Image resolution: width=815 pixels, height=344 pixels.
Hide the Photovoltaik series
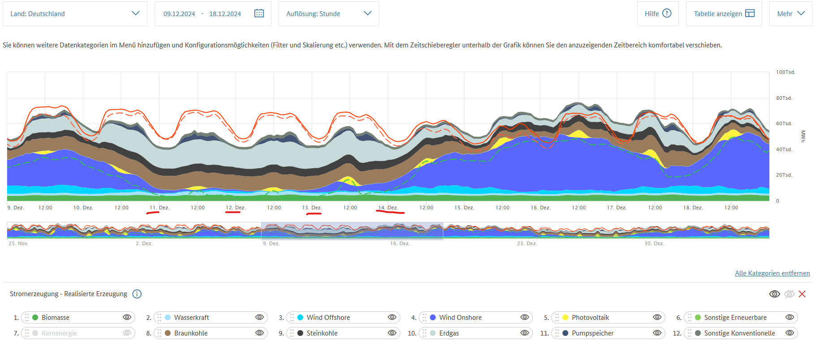(x=657, y=318)
